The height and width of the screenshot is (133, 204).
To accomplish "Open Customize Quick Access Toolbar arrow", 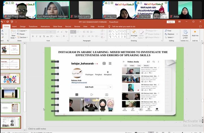I will point(16,22).
